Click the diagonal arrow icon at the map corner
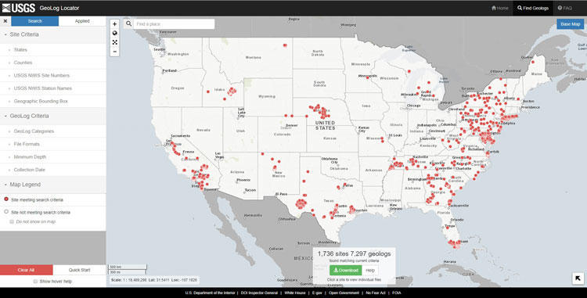 click(578, 278)
